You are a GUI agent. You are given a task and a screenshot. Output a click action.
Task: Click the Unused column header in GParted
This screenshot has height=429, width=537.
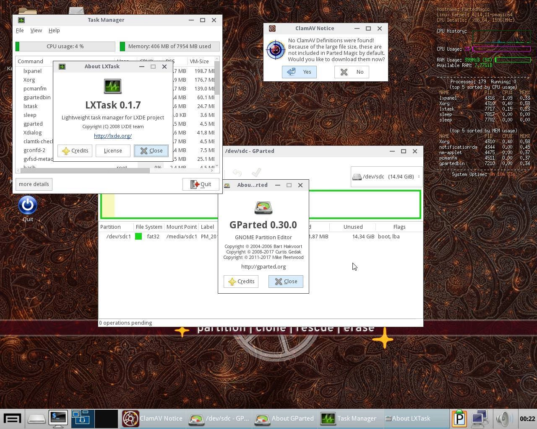tap(353, 227)
